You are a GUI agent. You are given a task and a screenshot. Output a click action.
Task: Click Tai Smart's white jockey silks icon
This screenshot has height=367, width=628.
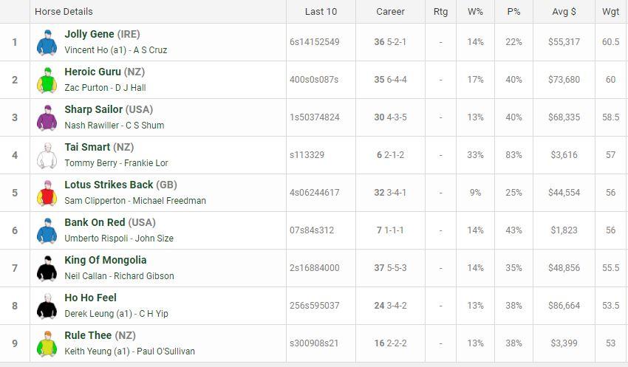[47, 155]
